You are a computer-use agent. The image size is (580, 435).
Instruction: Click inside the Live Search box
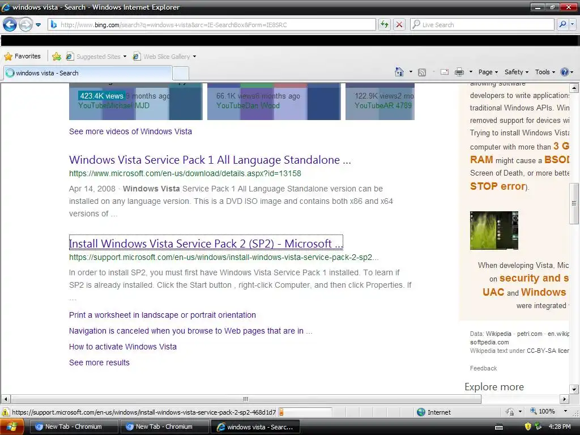click(482, 25)
